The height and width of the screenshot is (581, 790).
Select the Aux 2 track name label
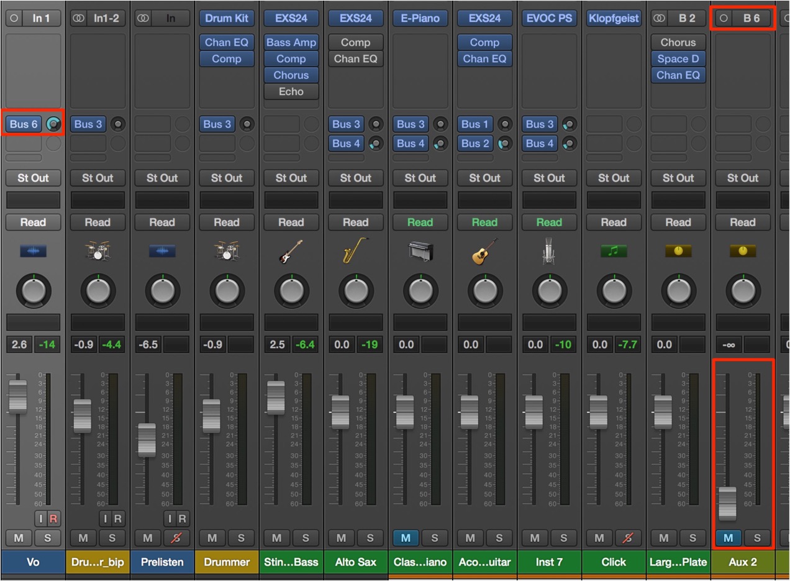(743, 562)
